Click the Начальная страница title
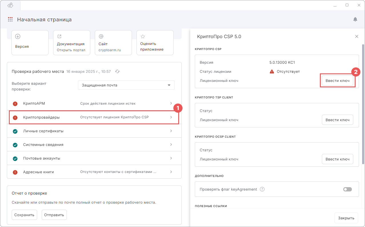 [x=44, y=20]
